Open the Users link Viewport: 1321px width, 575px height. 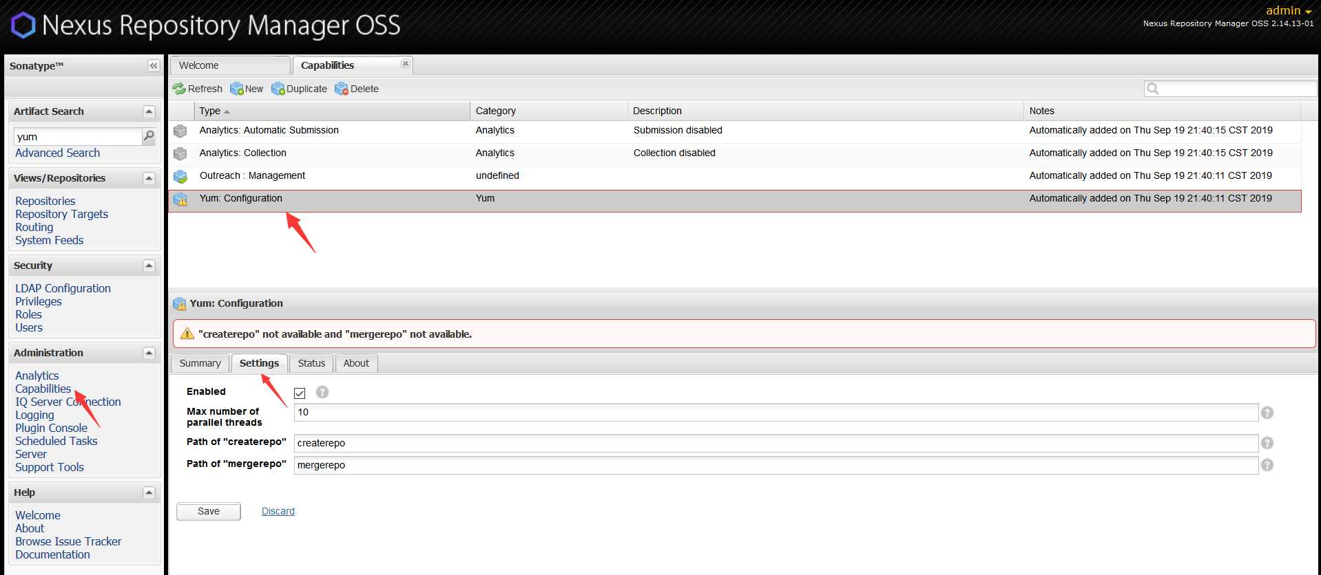click(x=29, y=327)
